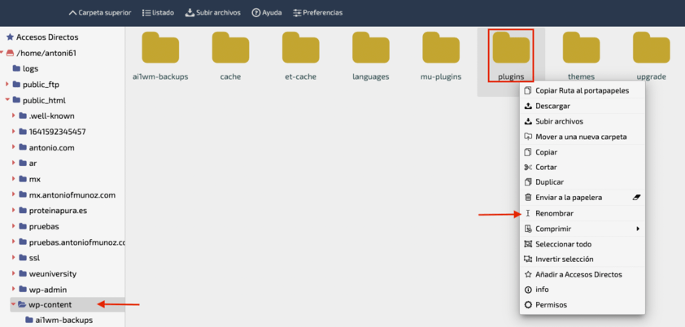Open the mu-plugins folder icon
The width and height of the screenshot is (685, 327).
click(441, 47)
